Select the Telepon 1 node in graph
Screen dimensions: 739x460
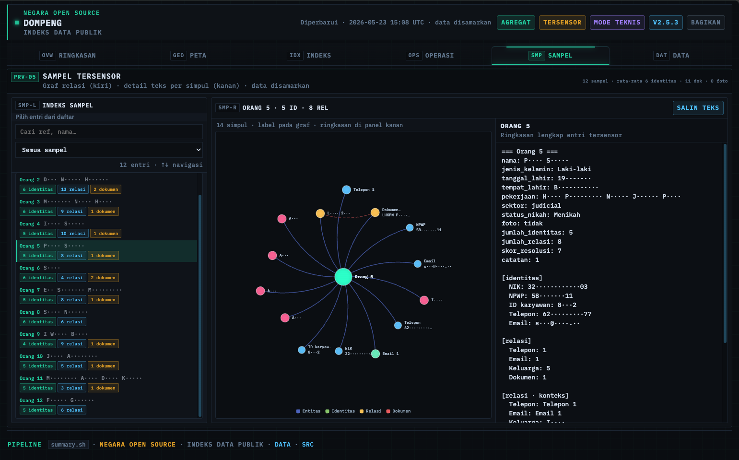point(346,190)
